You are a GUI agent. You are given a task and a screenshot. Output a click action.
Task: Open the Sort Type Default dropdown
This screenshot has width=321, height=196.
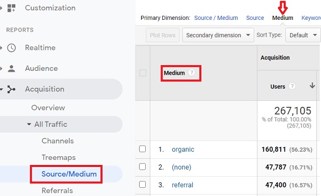(x=303, y=35)
